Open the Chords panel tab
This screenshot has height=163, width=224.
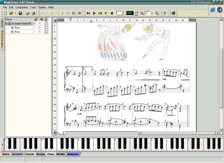tap(29, 154)
